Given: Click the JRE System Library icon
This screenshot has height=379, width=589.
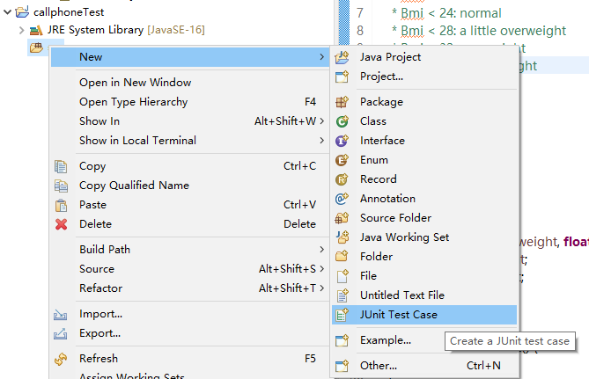Looking at the screenshot, I should tap(36, 30).
